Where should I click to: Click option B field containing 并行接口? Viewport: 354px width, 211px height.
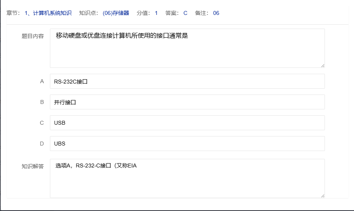click(187, 102)
